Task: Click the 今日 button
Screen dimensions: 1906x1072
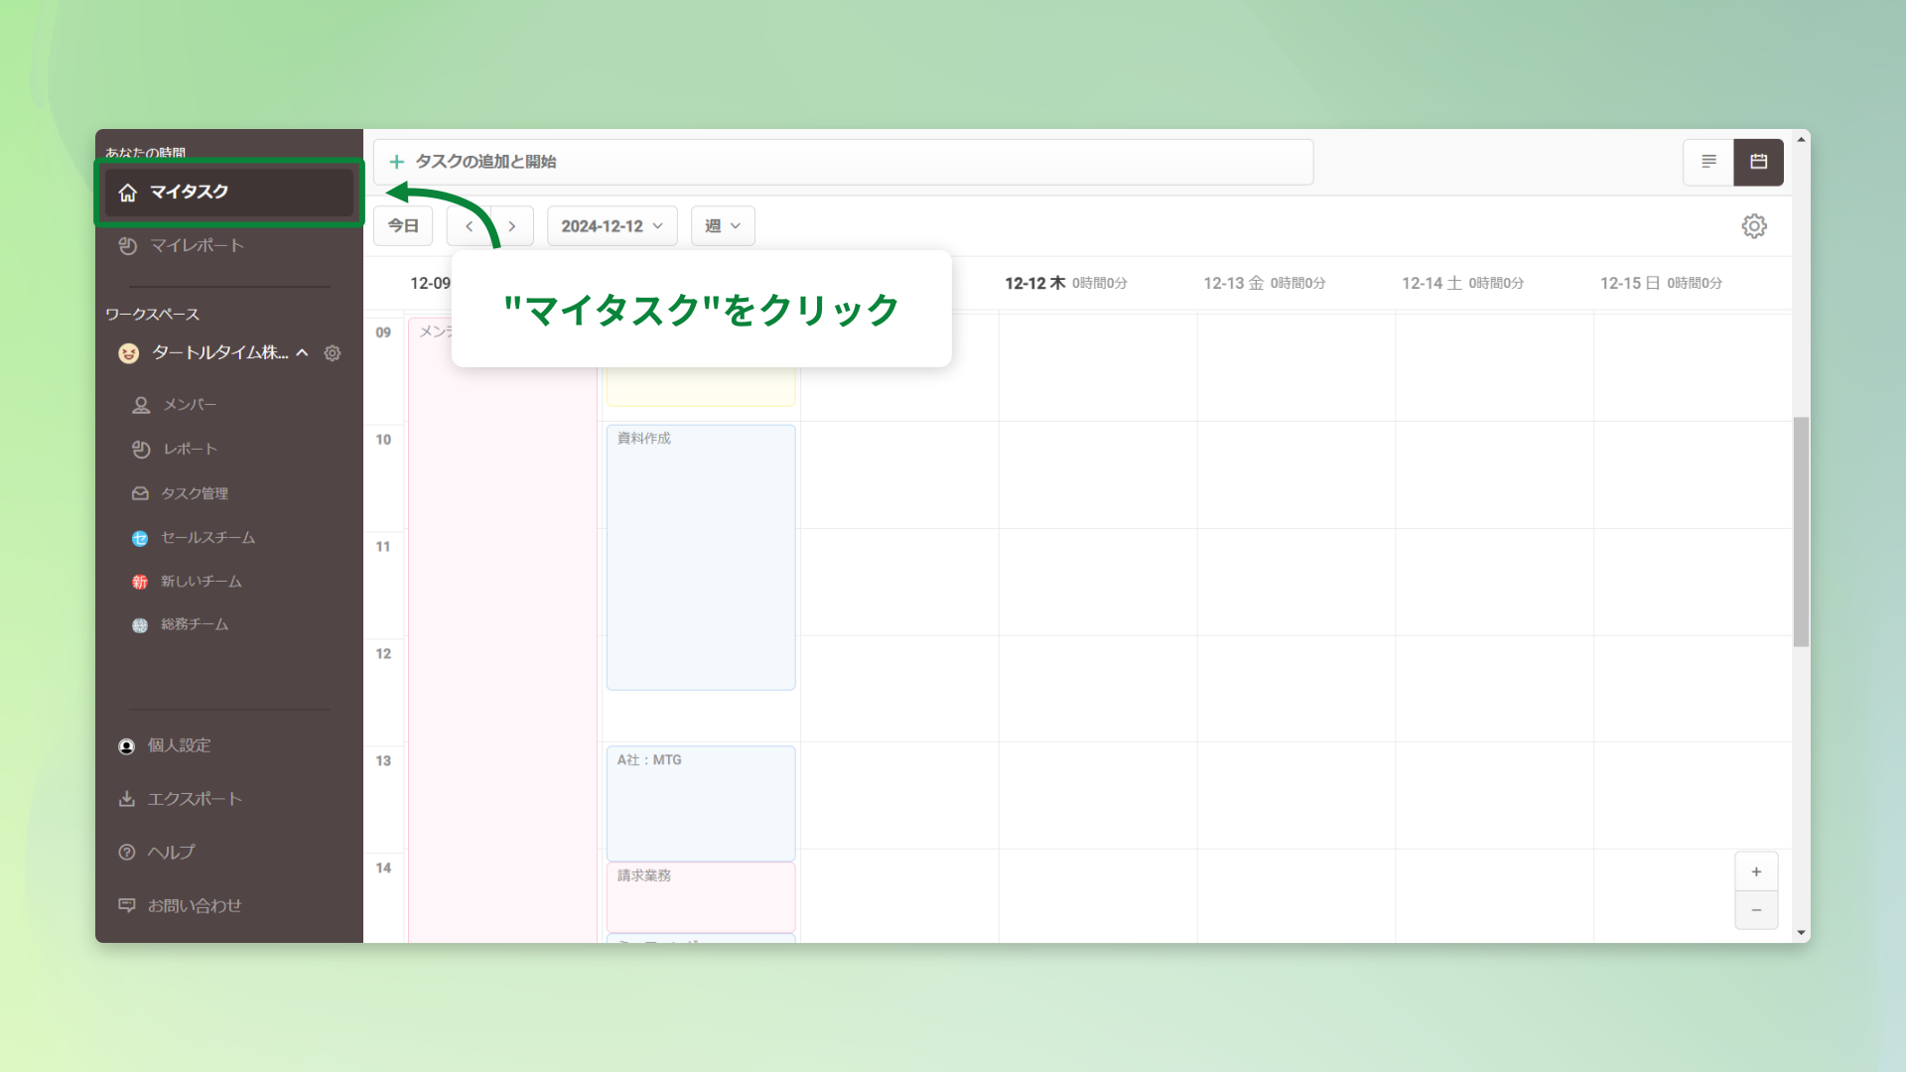Action: coord(403,225)
